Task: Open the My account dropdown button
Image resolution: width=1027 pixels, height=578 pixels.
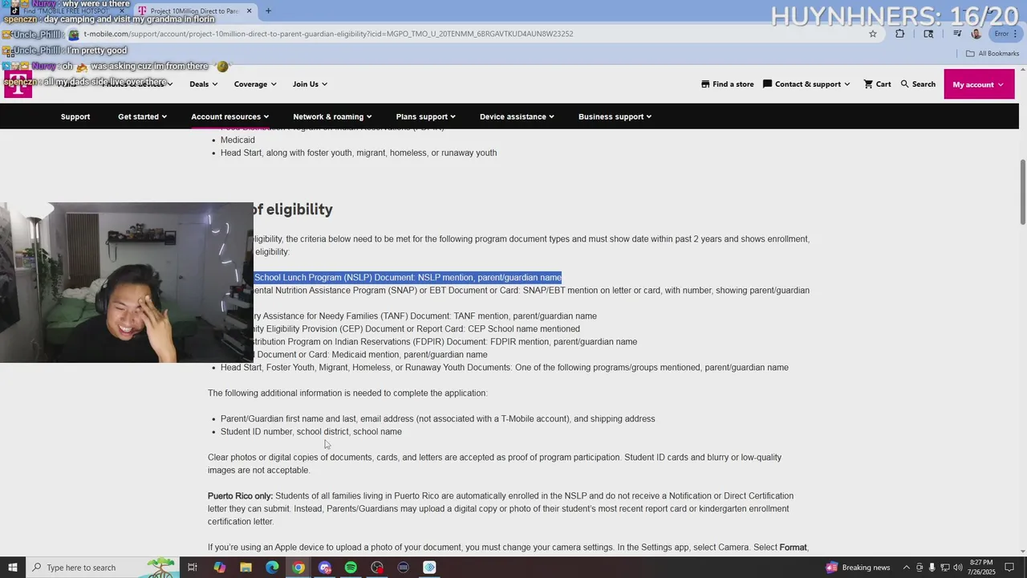Action: 979,84
